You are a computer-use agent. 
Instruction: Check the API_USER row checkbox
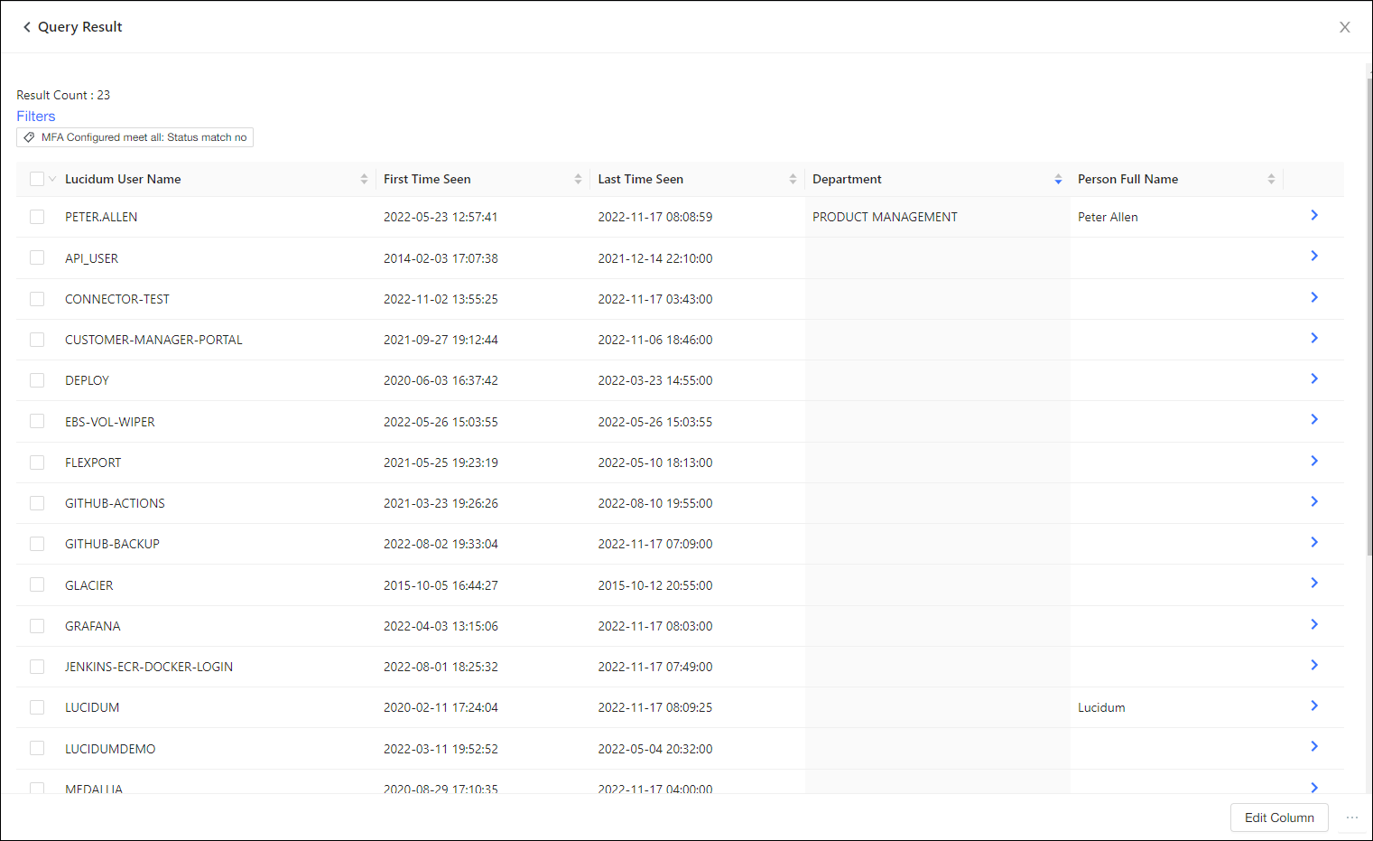37,257
